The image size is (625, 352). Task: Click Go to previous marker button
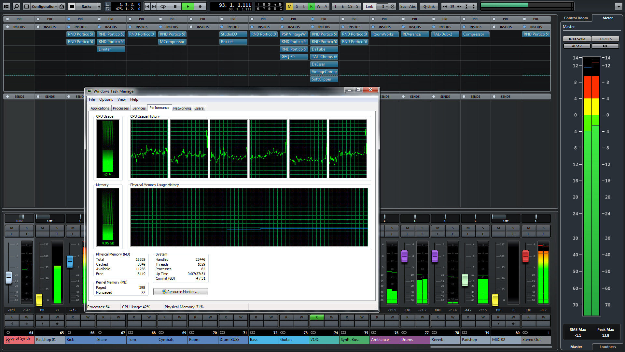(147, 6)
